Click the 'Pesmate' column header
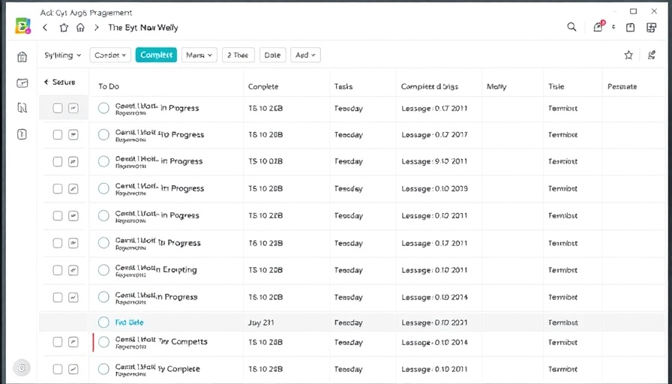The height and width of the screenshot is (384, 672). click(622, 86)
